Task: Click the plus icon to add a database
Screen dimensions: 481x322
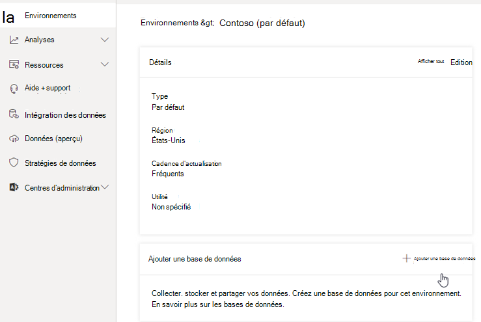Action: (x=406, y=258)
